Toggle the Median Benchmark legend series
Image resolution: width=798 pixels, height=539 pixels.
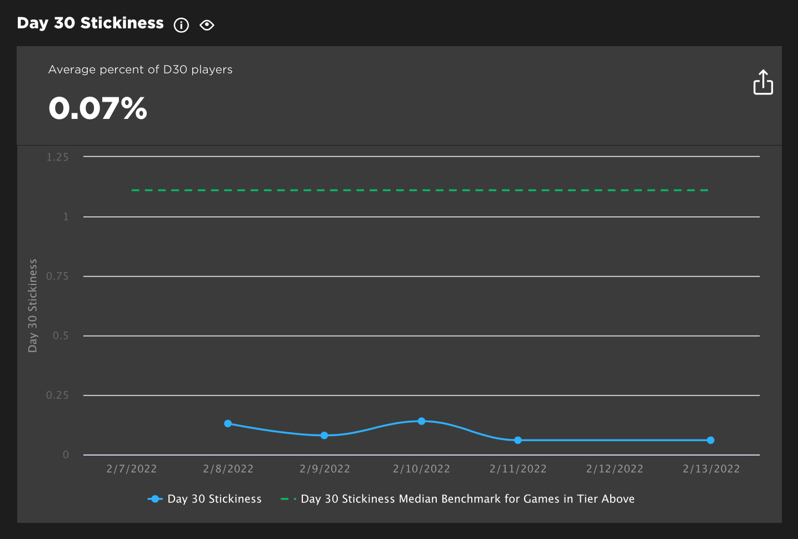pyautogui.click(x=458, y=499)
